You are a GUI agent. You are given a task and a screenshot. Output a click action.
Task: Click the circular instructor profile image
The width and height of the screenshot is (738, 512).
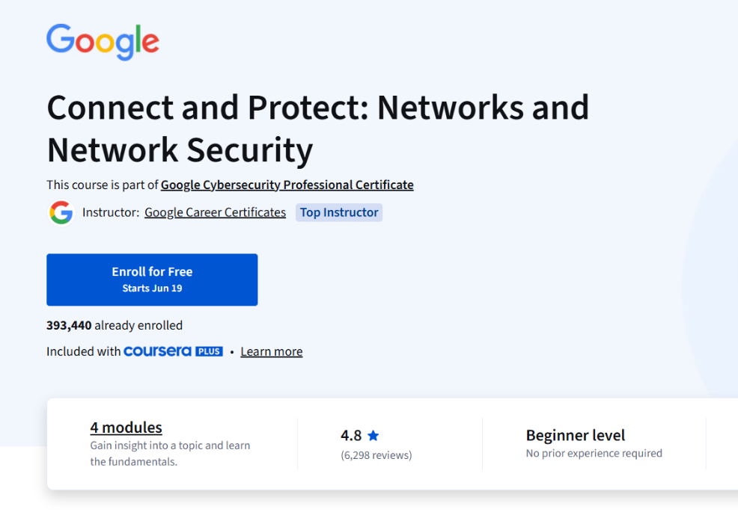(61, 212)
